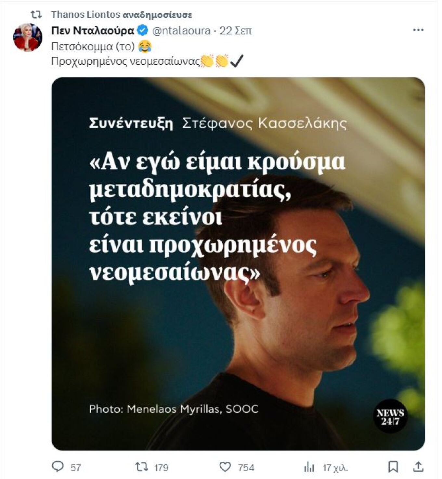View analytics via the bar chart icon
442x479 pixels.
click(x=309, y=467)
